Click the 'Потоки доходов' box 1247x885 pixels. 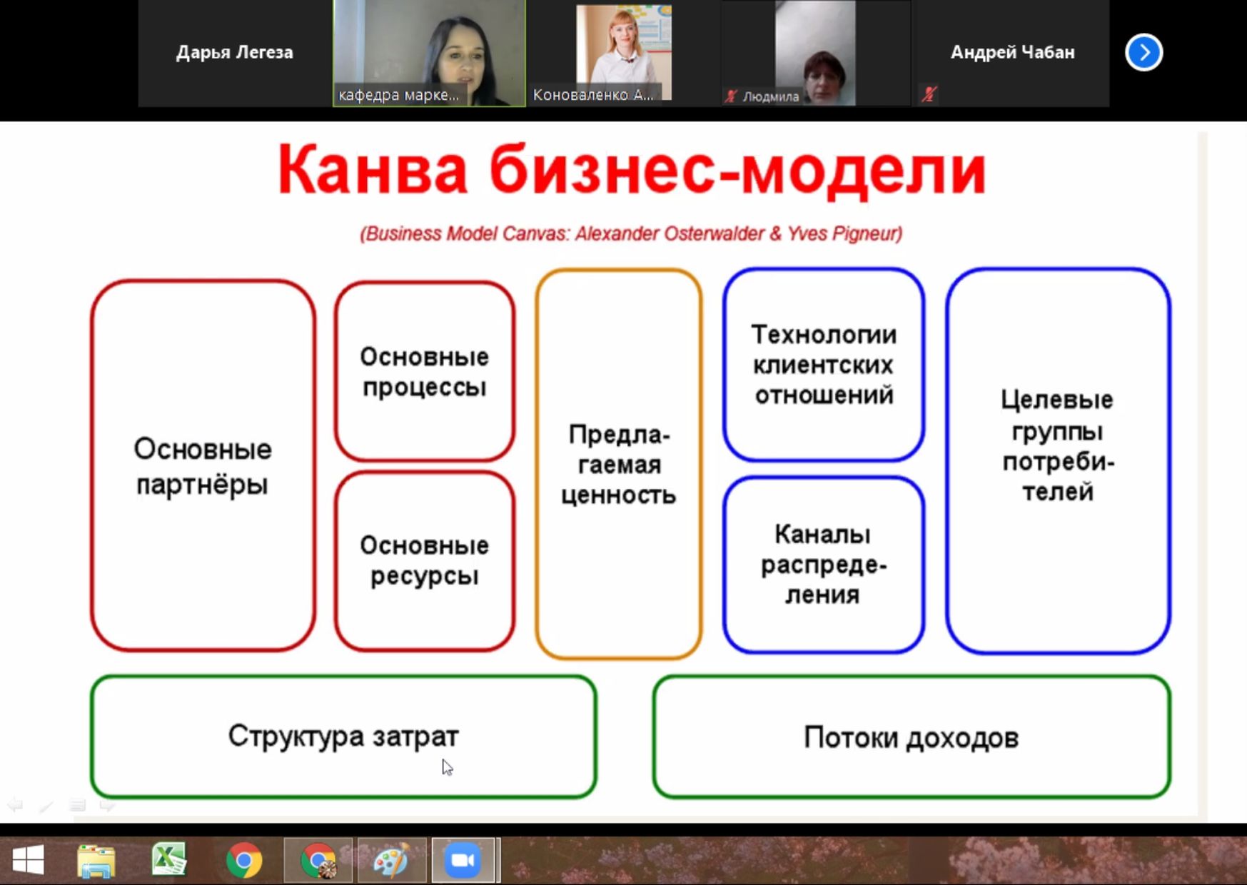[912, 737]
